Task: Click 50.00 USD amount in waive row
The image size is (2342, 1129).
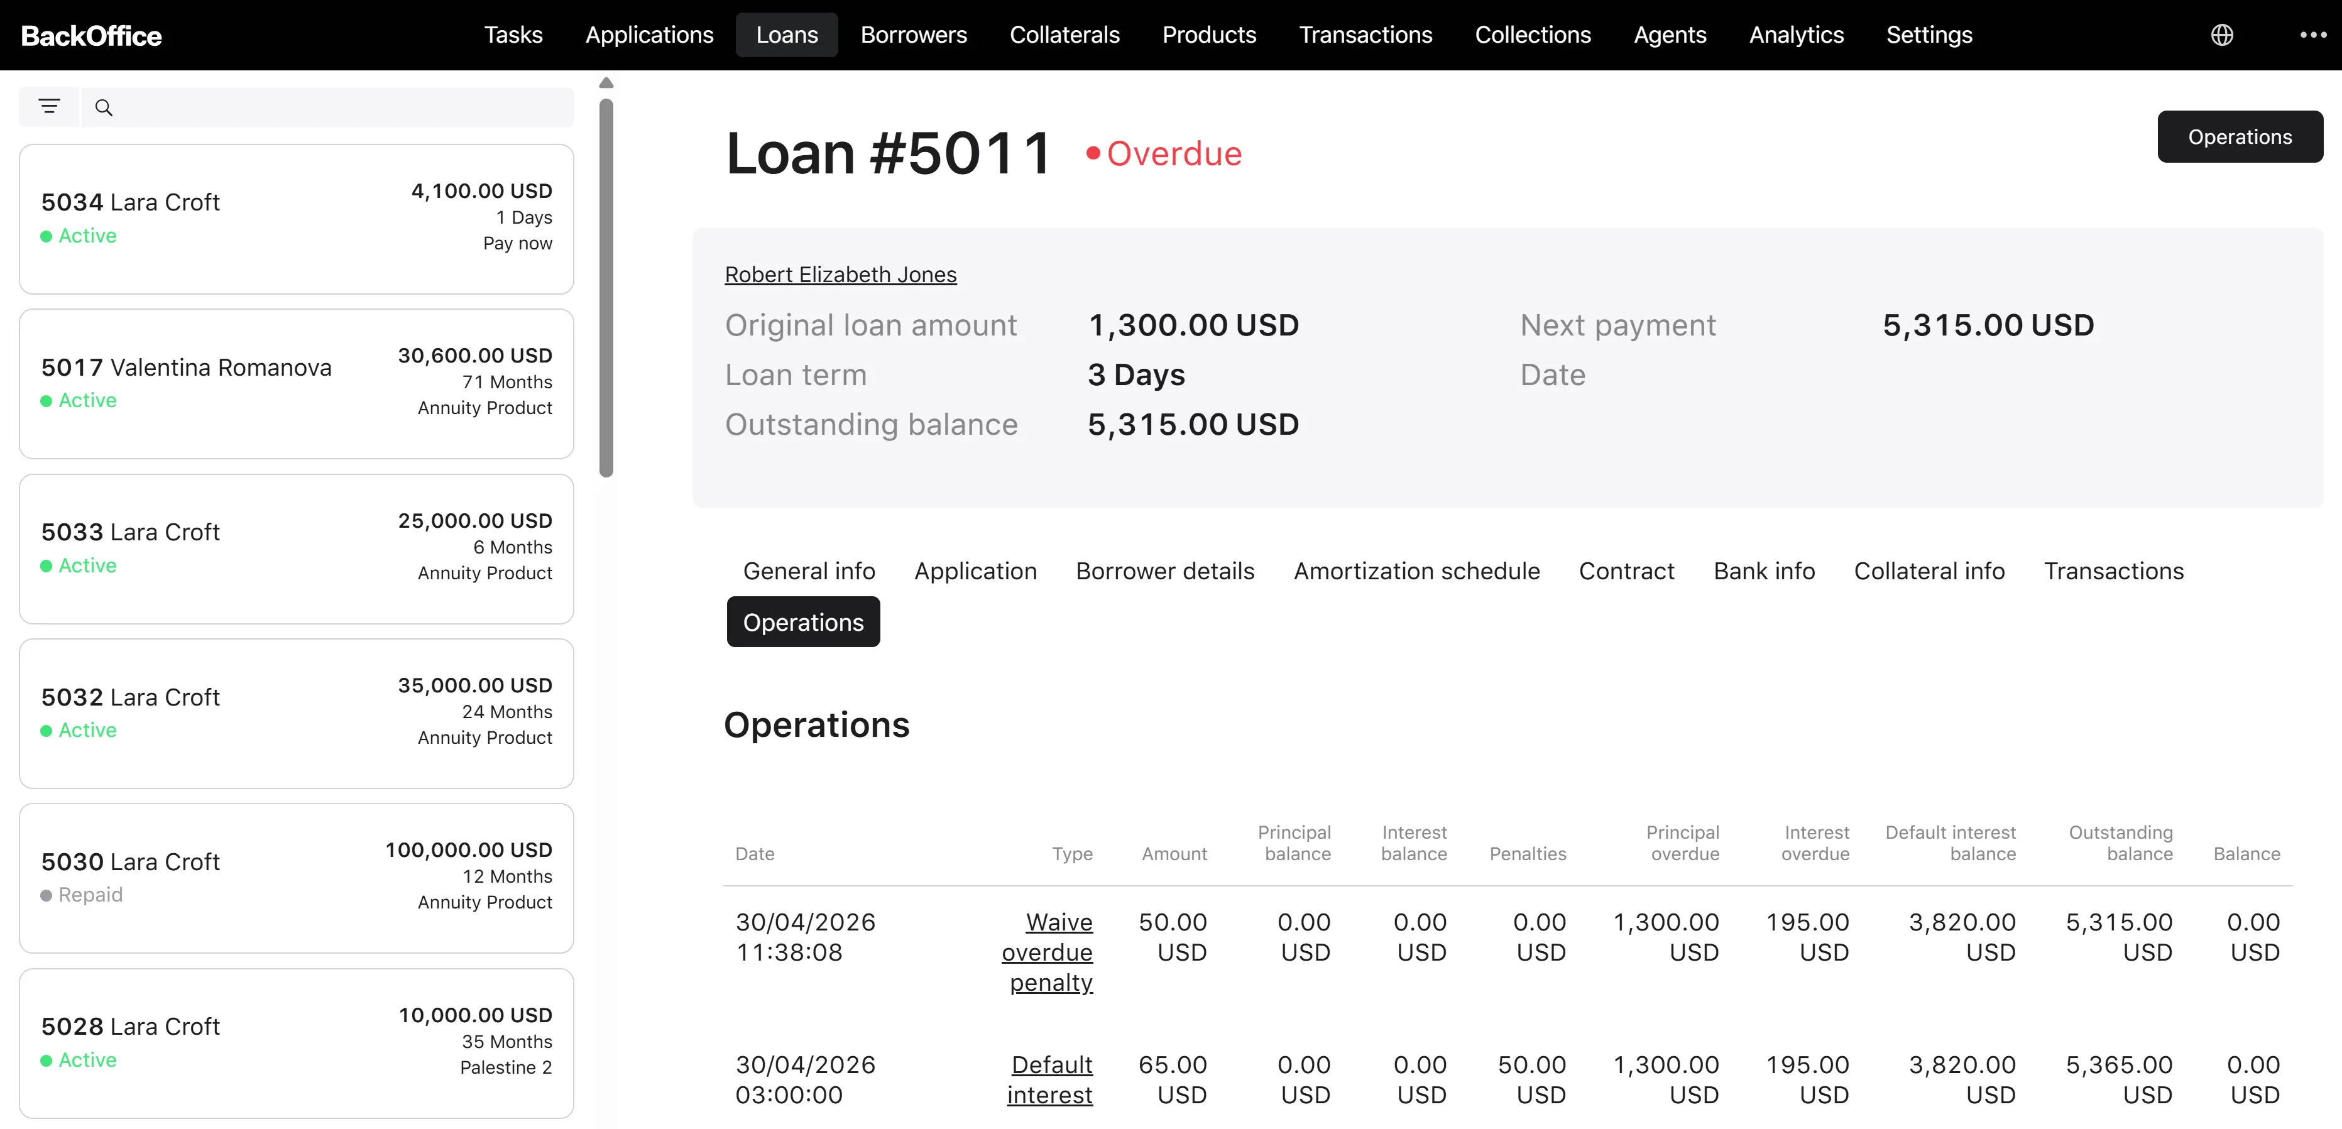Action: [x=1173, y=937]
